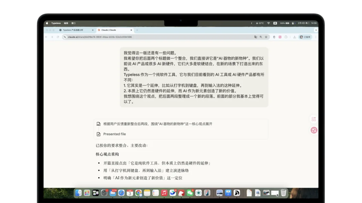Open System Settings from the Dock
Image resolution: width=362 pixels, height=203 pixels.
tap(104, 193)
